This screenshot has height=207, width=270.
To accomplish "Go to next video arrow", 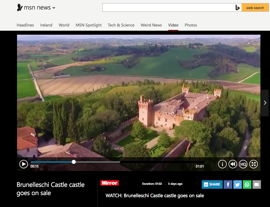I will point(265,103).
